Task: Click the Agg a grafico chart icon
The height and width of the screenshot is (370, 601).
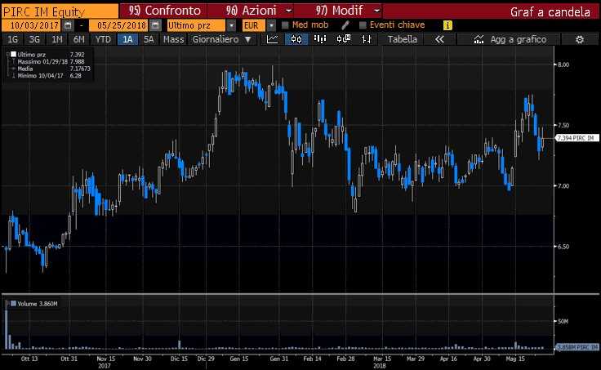Action: tap(479, 39)
